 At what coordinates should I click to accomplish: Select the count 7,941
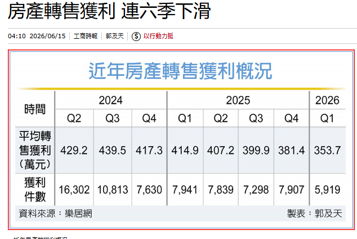(185, 190)
